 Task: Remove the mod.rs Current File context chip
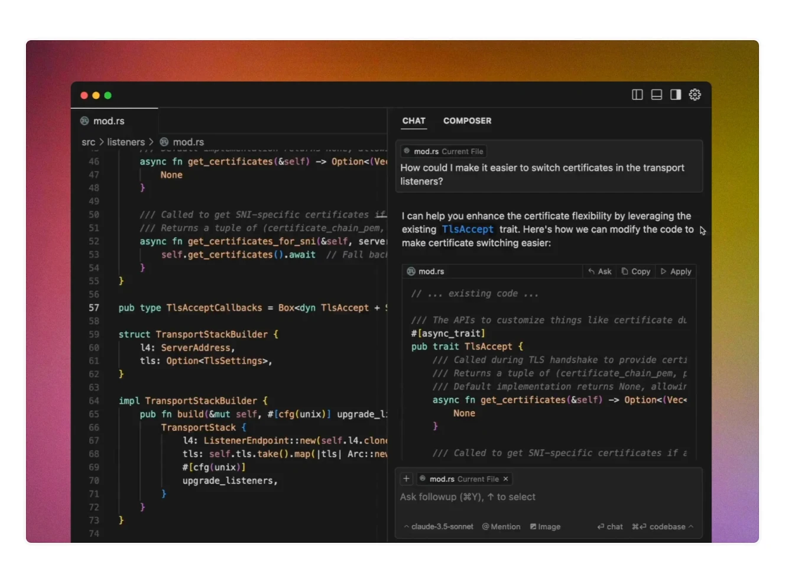[505, 479]
